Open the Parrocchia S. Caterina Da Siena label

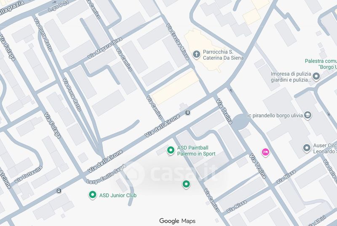point(223,55)
